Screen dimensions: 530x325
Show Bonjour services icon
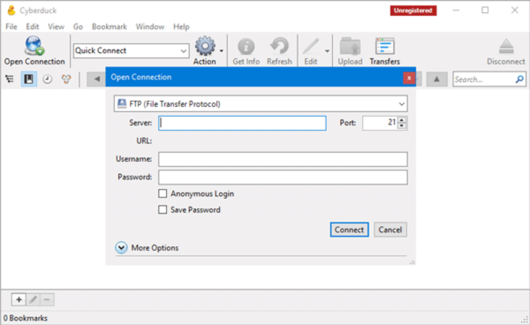pos(66,79)
